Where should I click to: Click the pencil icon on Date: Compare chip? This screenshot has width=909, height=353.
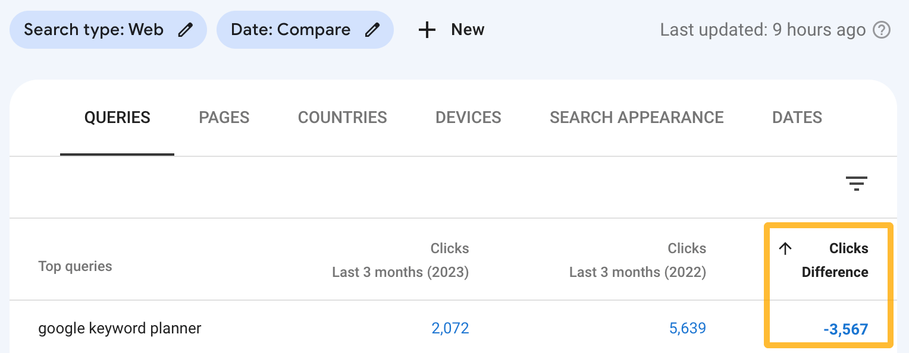373,29
